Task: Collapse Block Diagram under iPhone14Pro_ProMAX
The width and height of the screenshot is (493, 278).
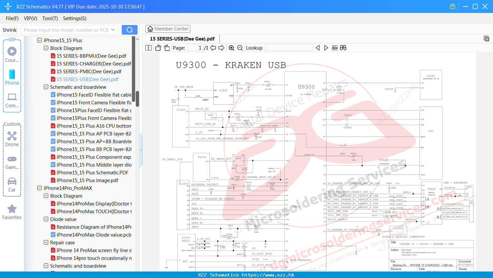Action: (46, 196)
